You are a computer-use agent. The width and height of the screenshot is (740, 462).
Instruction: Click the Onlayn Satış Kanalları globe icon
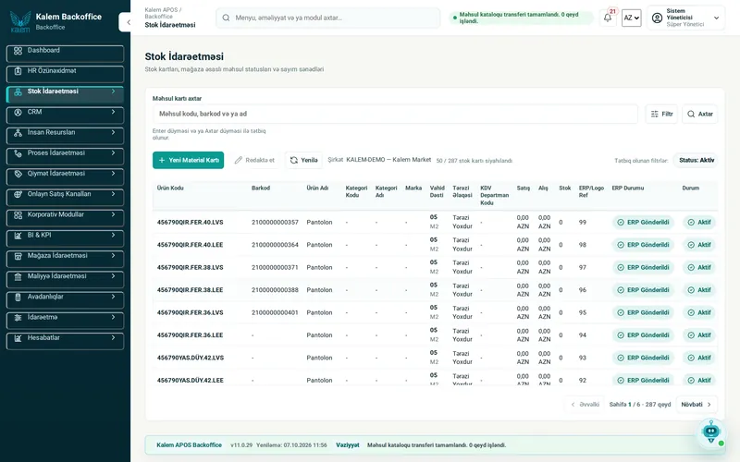[18, 194]
